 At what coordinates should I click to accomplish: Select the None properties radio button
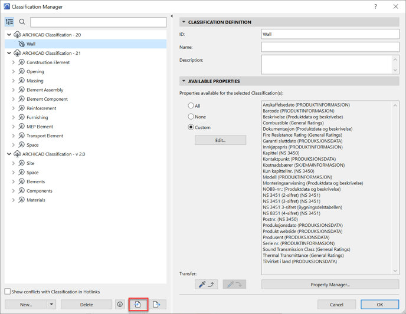tap(191, 117)
